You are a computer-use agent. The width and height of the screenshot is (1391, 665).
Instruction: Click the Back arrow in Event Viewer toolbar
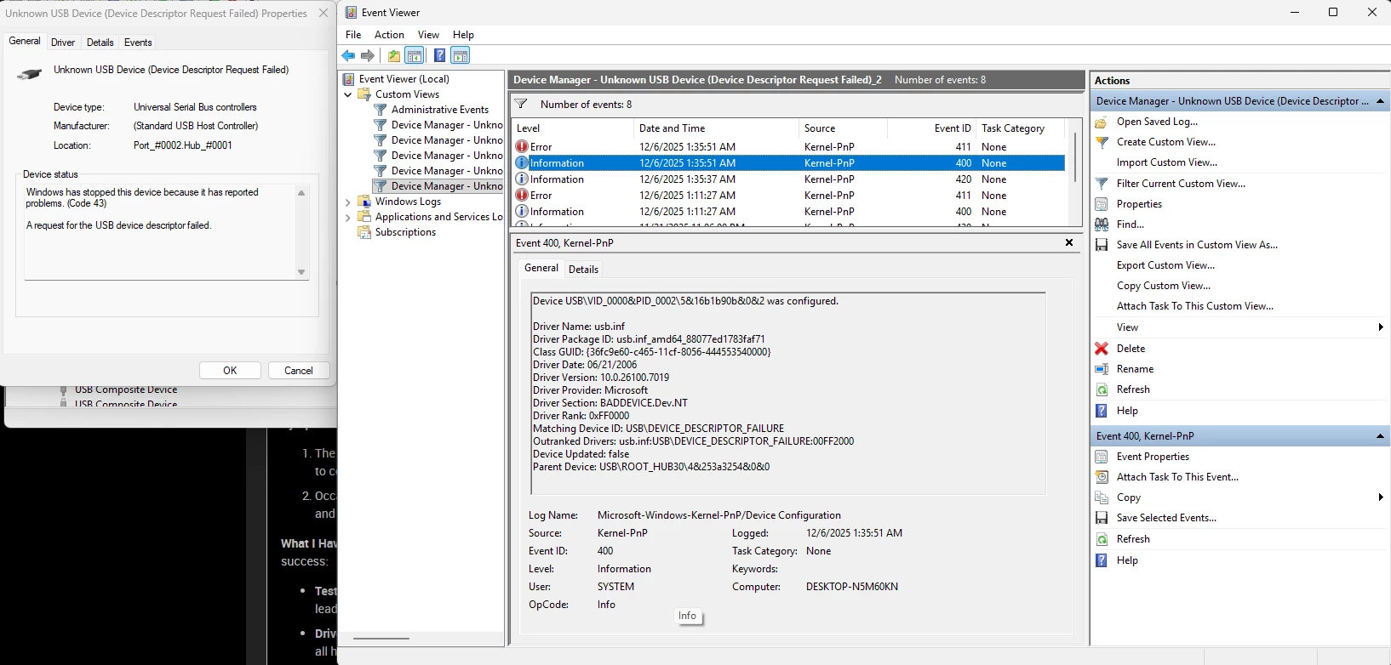pyautogui.click(x=348, y=56)
